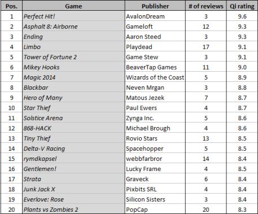Select the Qi rating header cell

point(242,6)
